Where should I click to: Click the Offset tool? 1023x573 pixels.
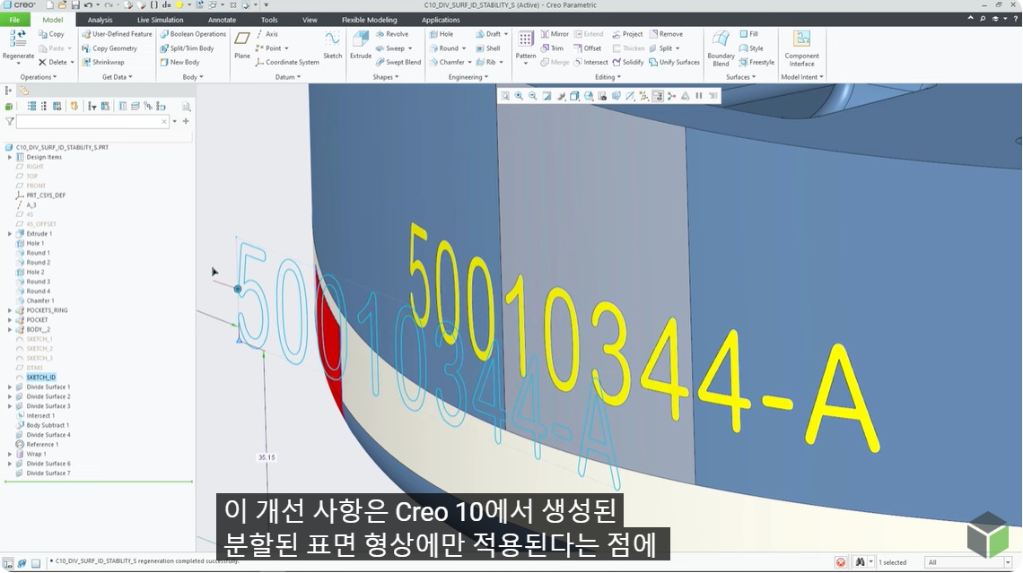[x=587, y=48]
